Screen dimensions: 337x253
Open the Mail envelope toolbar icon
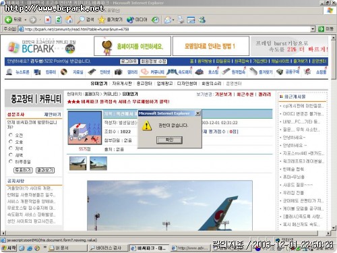pos(168,20)
